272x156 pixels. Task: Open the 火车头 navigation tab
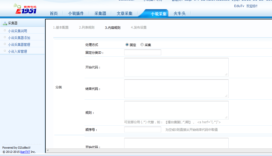pyautogui.click(x=180, y=13)
